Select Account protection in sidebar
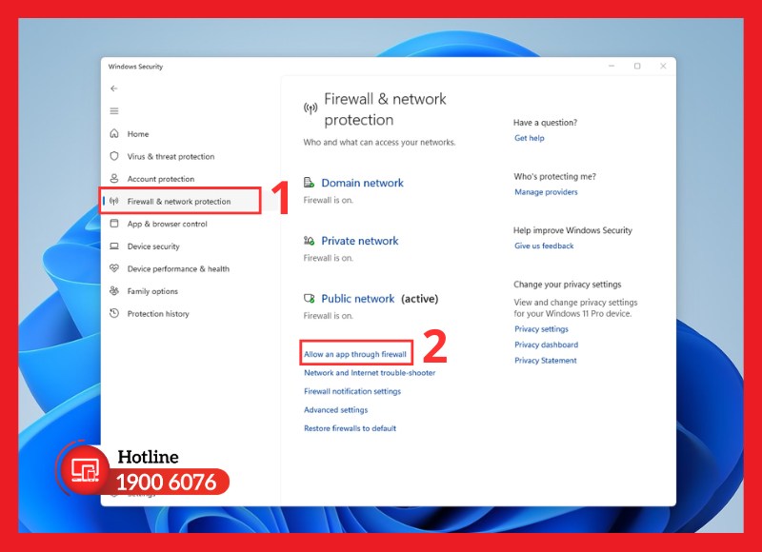Image resolution: width=762 pixels, height=552 pixels. click(161, 179)
